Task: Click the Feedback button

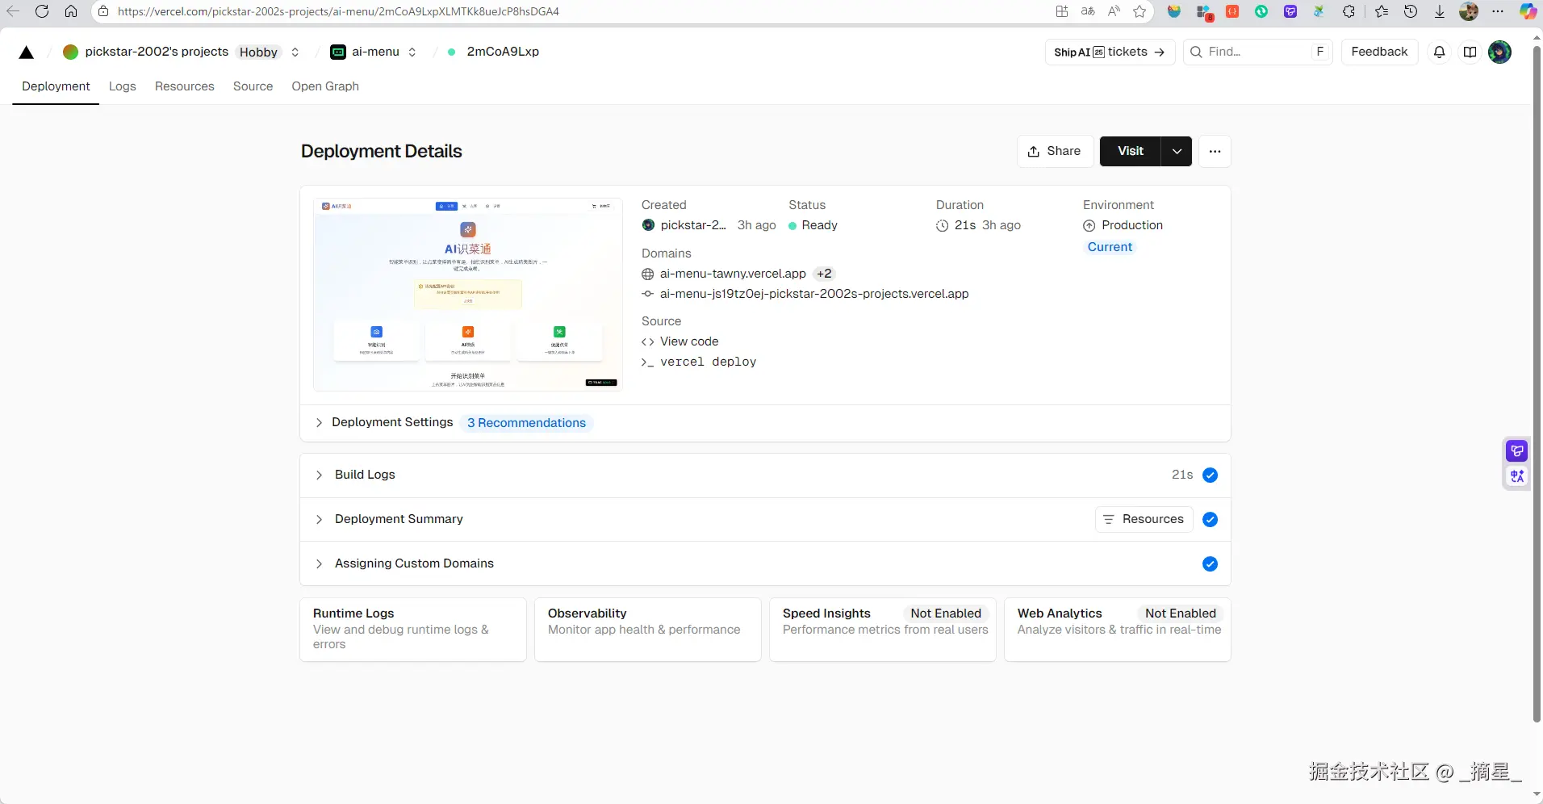Action: pyautogui.click(x=1379, y=52)
